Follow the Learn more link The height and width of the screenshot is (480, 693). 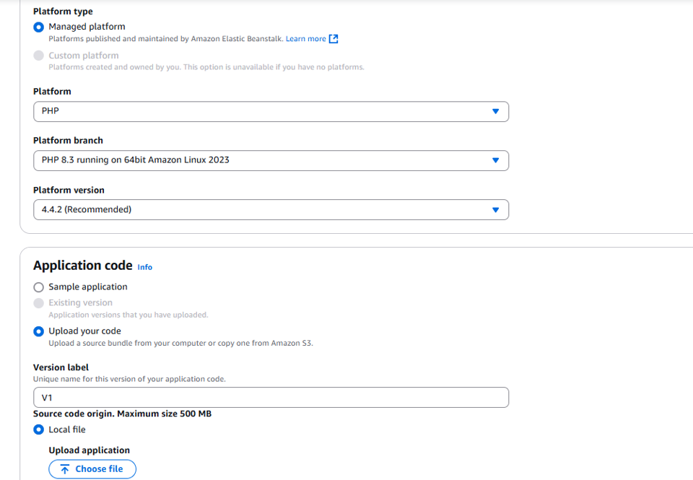tap(305, 39)
